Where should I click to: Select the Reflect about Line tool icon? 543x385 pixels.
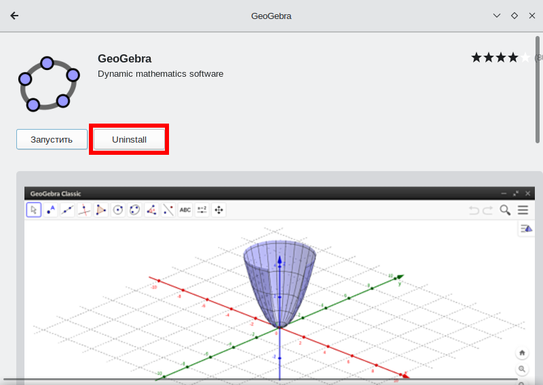tap(168, 210)
